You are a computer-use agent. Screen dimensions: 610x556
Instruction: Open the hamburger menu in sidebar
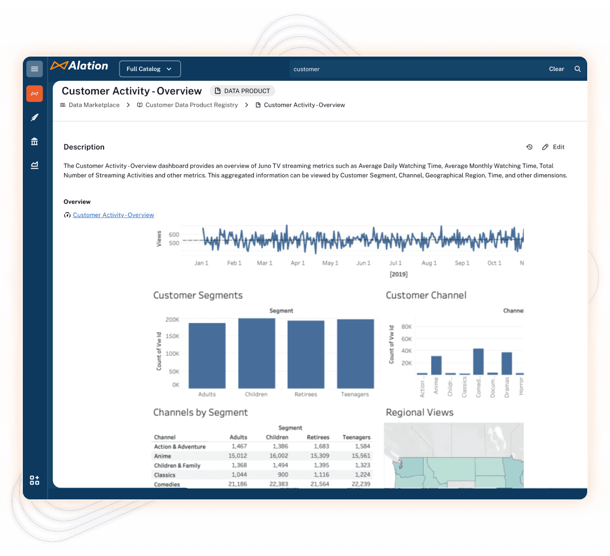(x=34, y=69)
